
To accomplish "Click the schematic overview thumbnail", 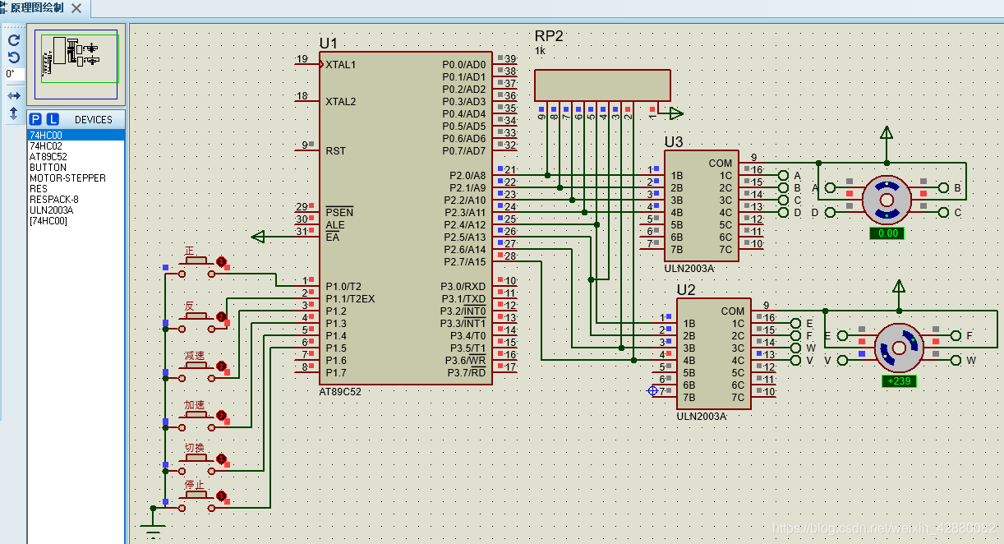I will point(76,56).
